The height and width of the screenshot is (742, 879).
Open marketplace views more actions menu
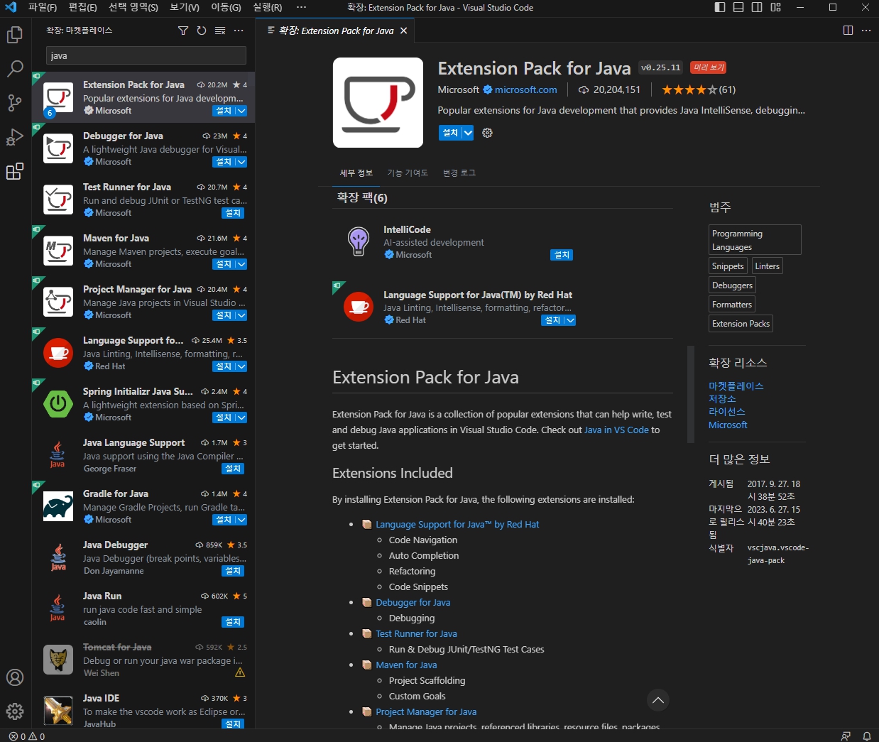point(239,31)
